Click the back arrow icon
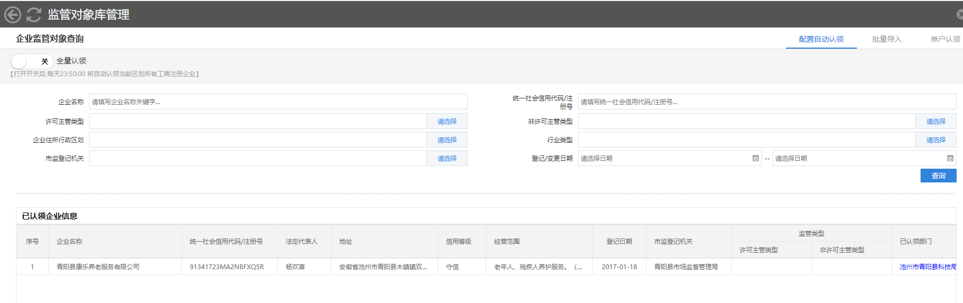This screenshot has width=963, height=303. (x=13, y=15)
